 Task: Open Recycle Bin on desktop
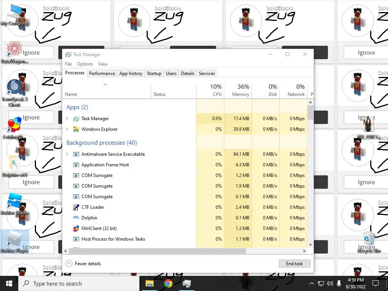pos(369,242)
